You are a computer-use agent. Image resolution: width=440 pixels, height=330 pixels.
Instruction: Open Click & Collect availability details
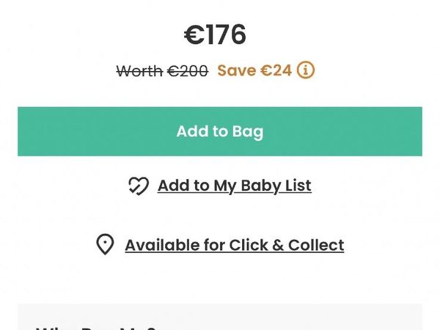235,245
